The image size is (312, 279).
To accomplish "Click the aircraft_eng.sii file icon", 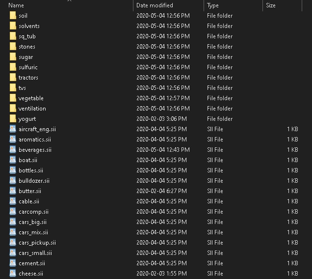I will coord(13,129).
